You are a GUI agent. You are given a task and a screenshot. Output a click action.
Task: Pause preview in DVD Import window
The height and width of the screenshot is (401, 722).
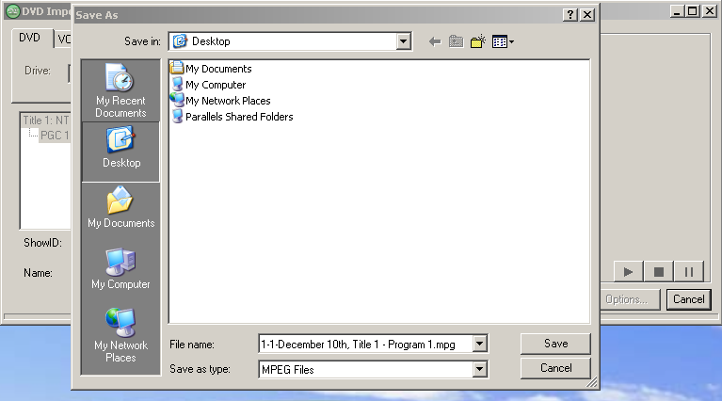click(689, 272)
